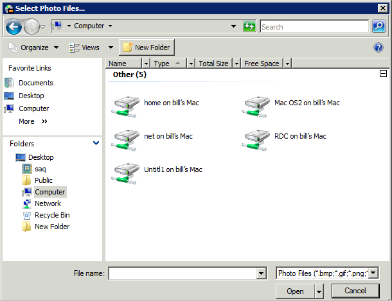Click the green refresh button in address bar
Viewport: 392px width, 301px height.
250,26
